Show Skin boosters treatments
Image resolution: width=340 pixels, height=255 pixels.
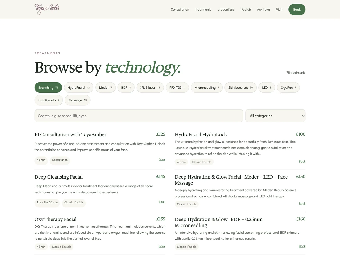click(241, 88)
